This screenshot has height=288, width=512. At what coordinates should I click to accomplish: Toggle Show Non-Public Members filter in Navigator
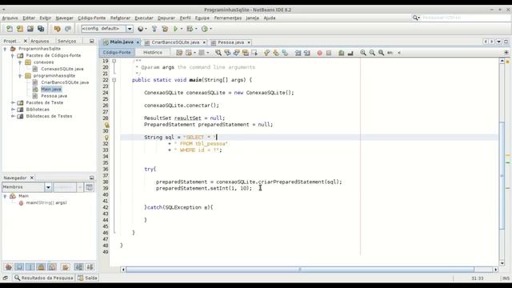click(41, 267)
